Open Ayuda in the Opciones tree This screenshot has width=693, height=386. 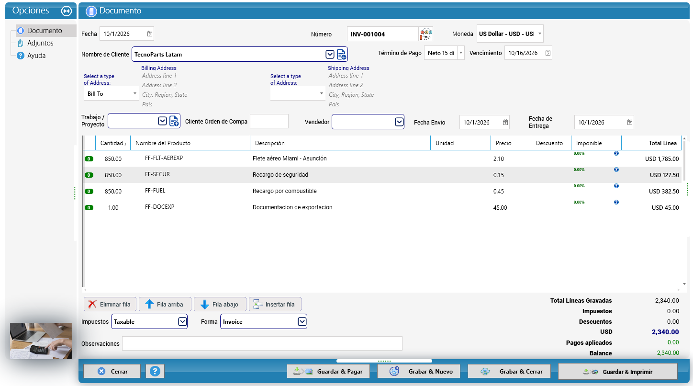pyautogui.click(x=36, y=56)
